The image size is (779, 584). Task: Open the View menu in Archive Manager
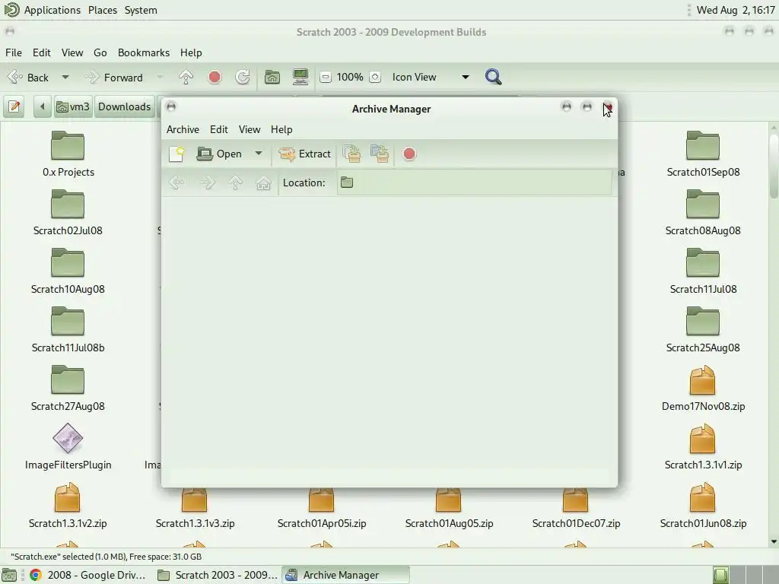tap(250, 129)
